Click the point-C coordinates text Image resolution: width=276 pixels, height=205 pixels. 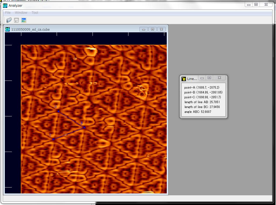pyautogui.click(x=202, y=97)
